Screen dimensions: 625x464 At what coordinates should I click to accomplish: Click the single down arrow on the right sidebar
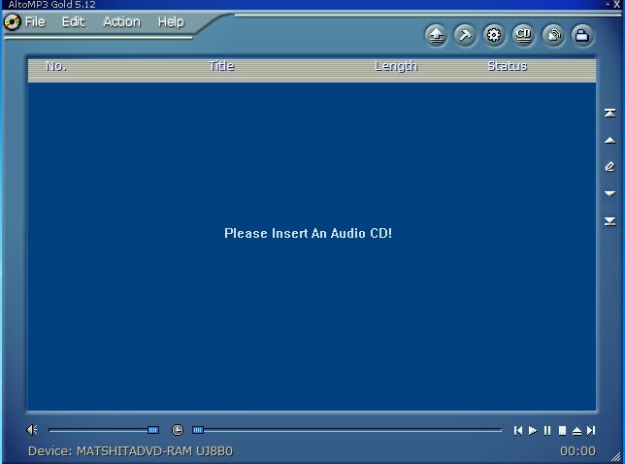click(x=609, y=194)
